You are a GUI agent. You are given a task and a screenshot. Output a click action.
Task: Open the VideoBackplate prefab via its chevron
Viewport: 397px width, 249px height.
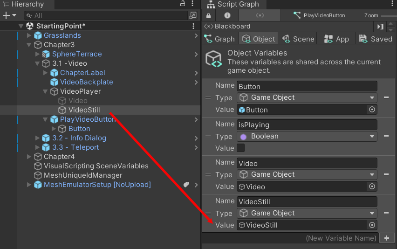tap(196, 83)
